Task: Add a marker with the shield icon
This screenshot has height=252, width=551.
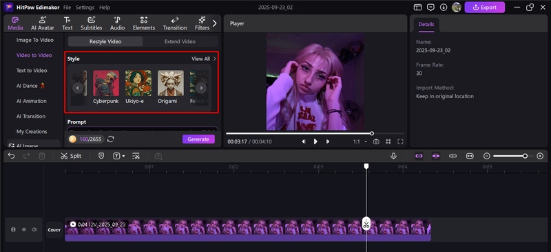Action: [x=101, y=156]
